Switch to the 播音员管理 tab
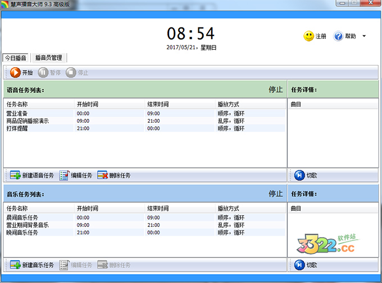Viewport: 382px width, 283px height. pyautogui.click(x=49, y=58)
